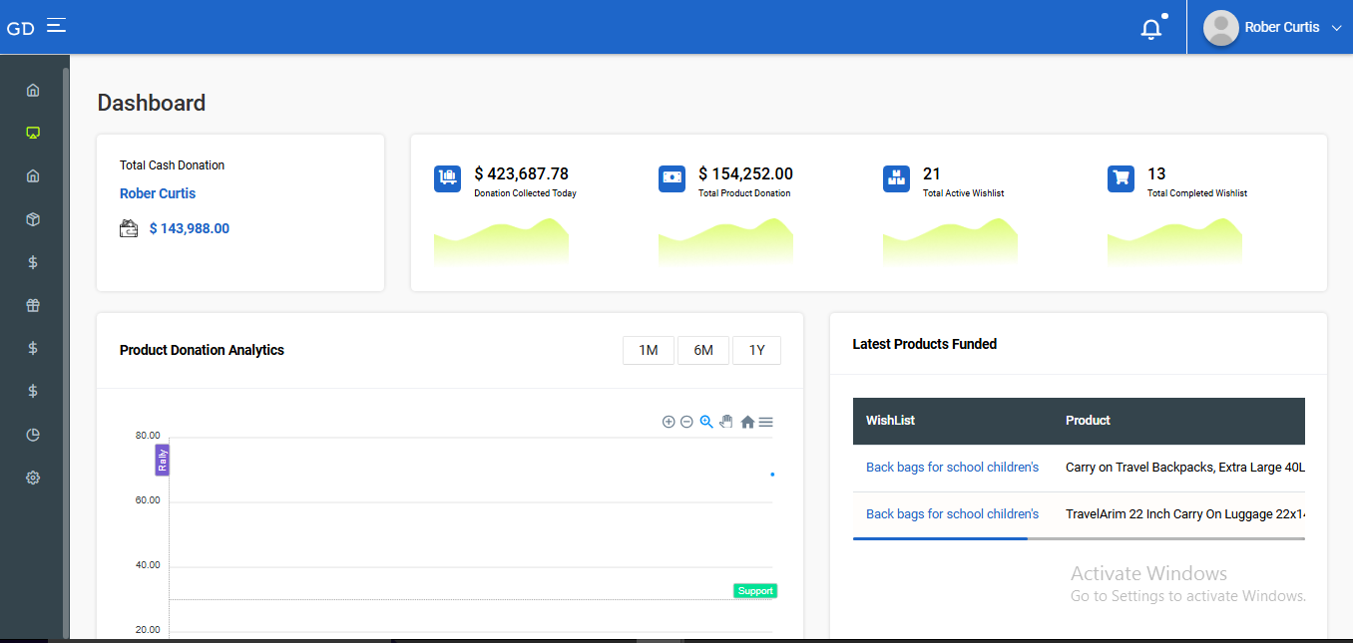Screen dimensions: 1353x643
Task: Open the pie chart reports icon
Action: pyautogui.click(x=33, y=435)
